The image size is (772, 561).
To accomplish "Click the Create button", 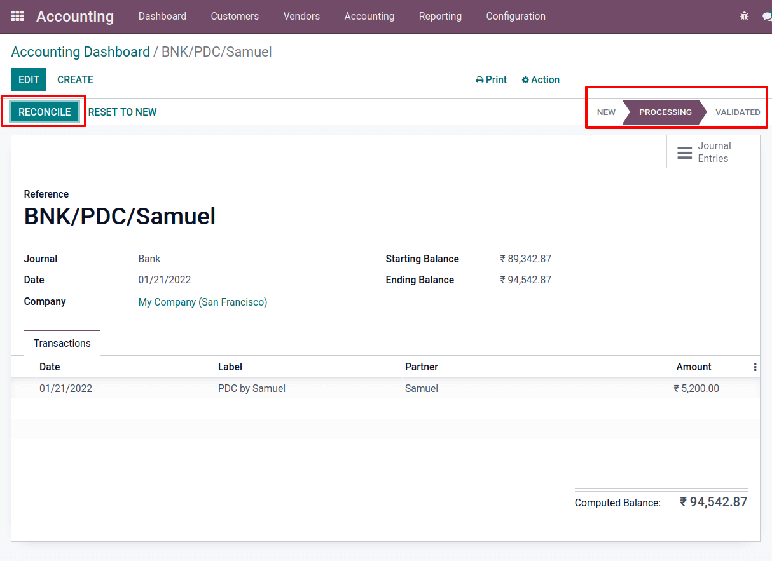I will (x=75, y=79).
